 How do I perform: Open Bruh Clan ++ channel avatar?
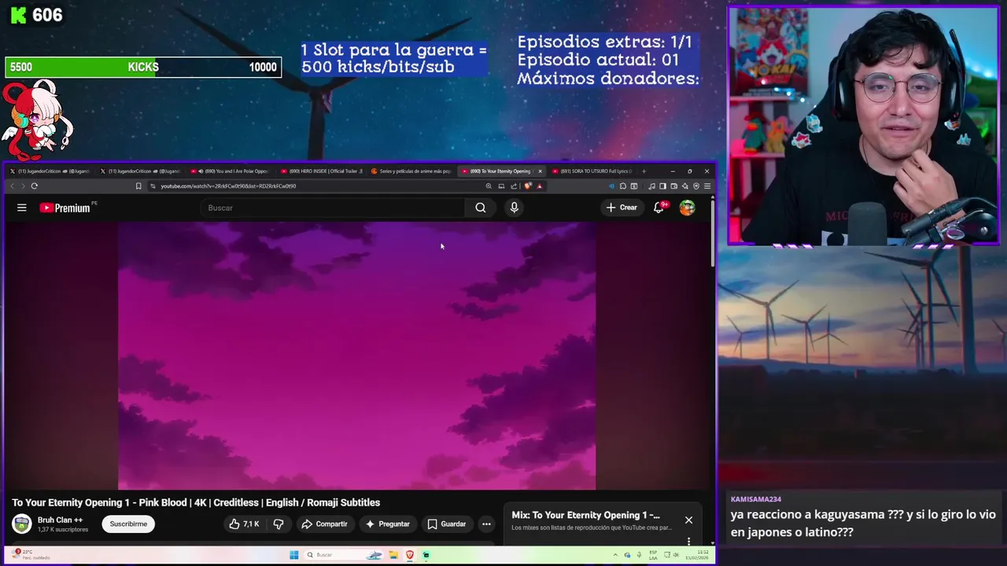pos(22,524)
